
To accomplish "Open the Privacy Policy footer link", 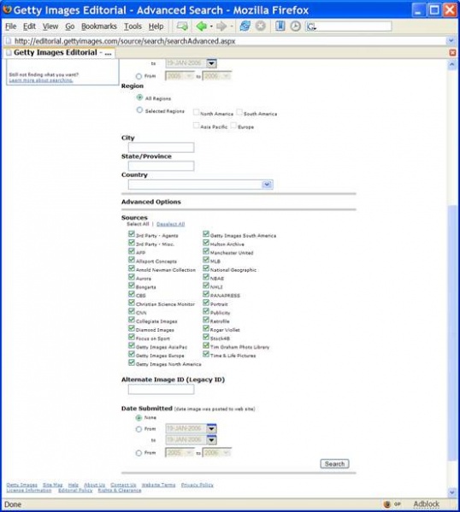I will click(x=197, y=485).
